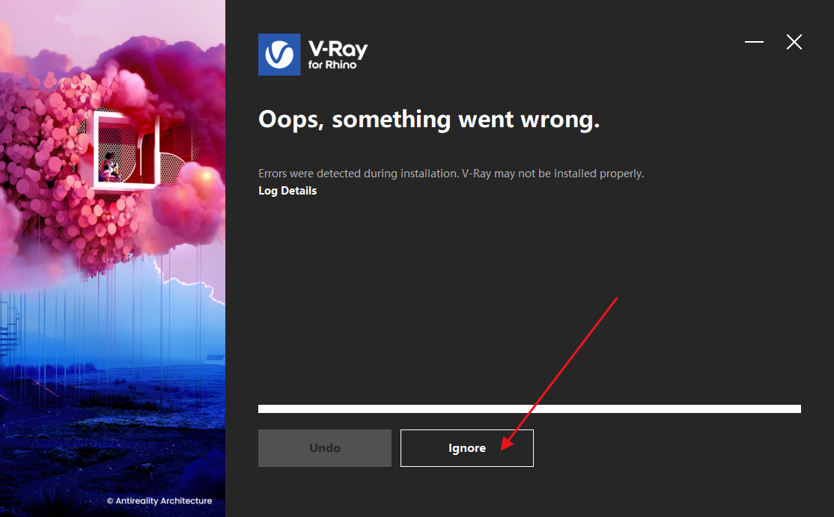Close the installer with the X icon
Viewport: 834px width, 517px height.
coord(794,42)
